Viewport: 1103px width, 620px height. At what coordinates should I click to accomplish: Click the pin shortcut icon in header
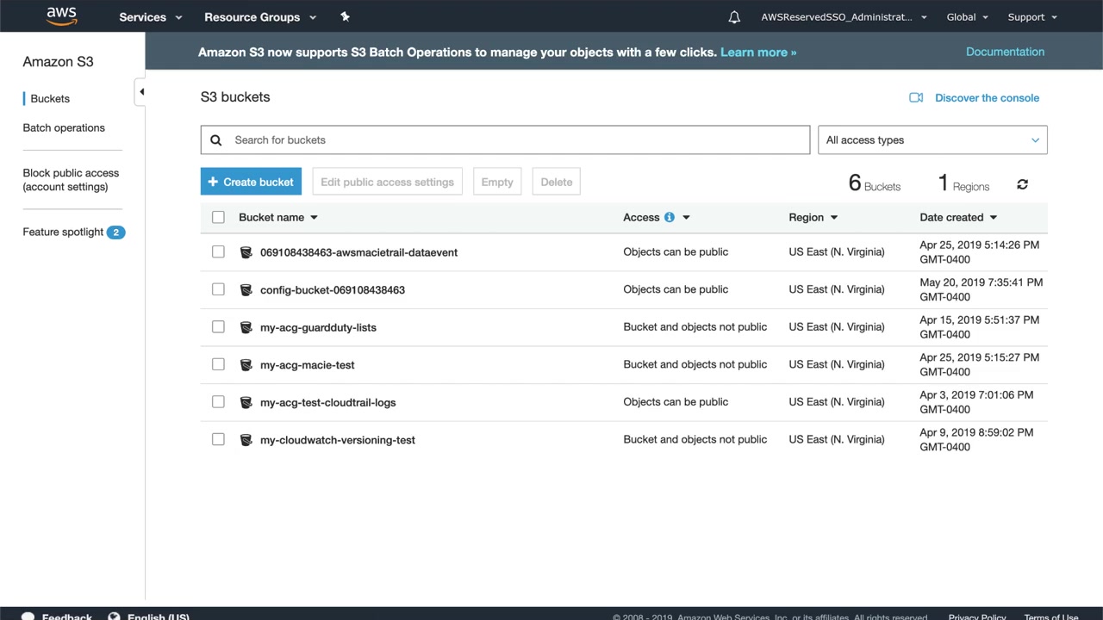(345, 16)
